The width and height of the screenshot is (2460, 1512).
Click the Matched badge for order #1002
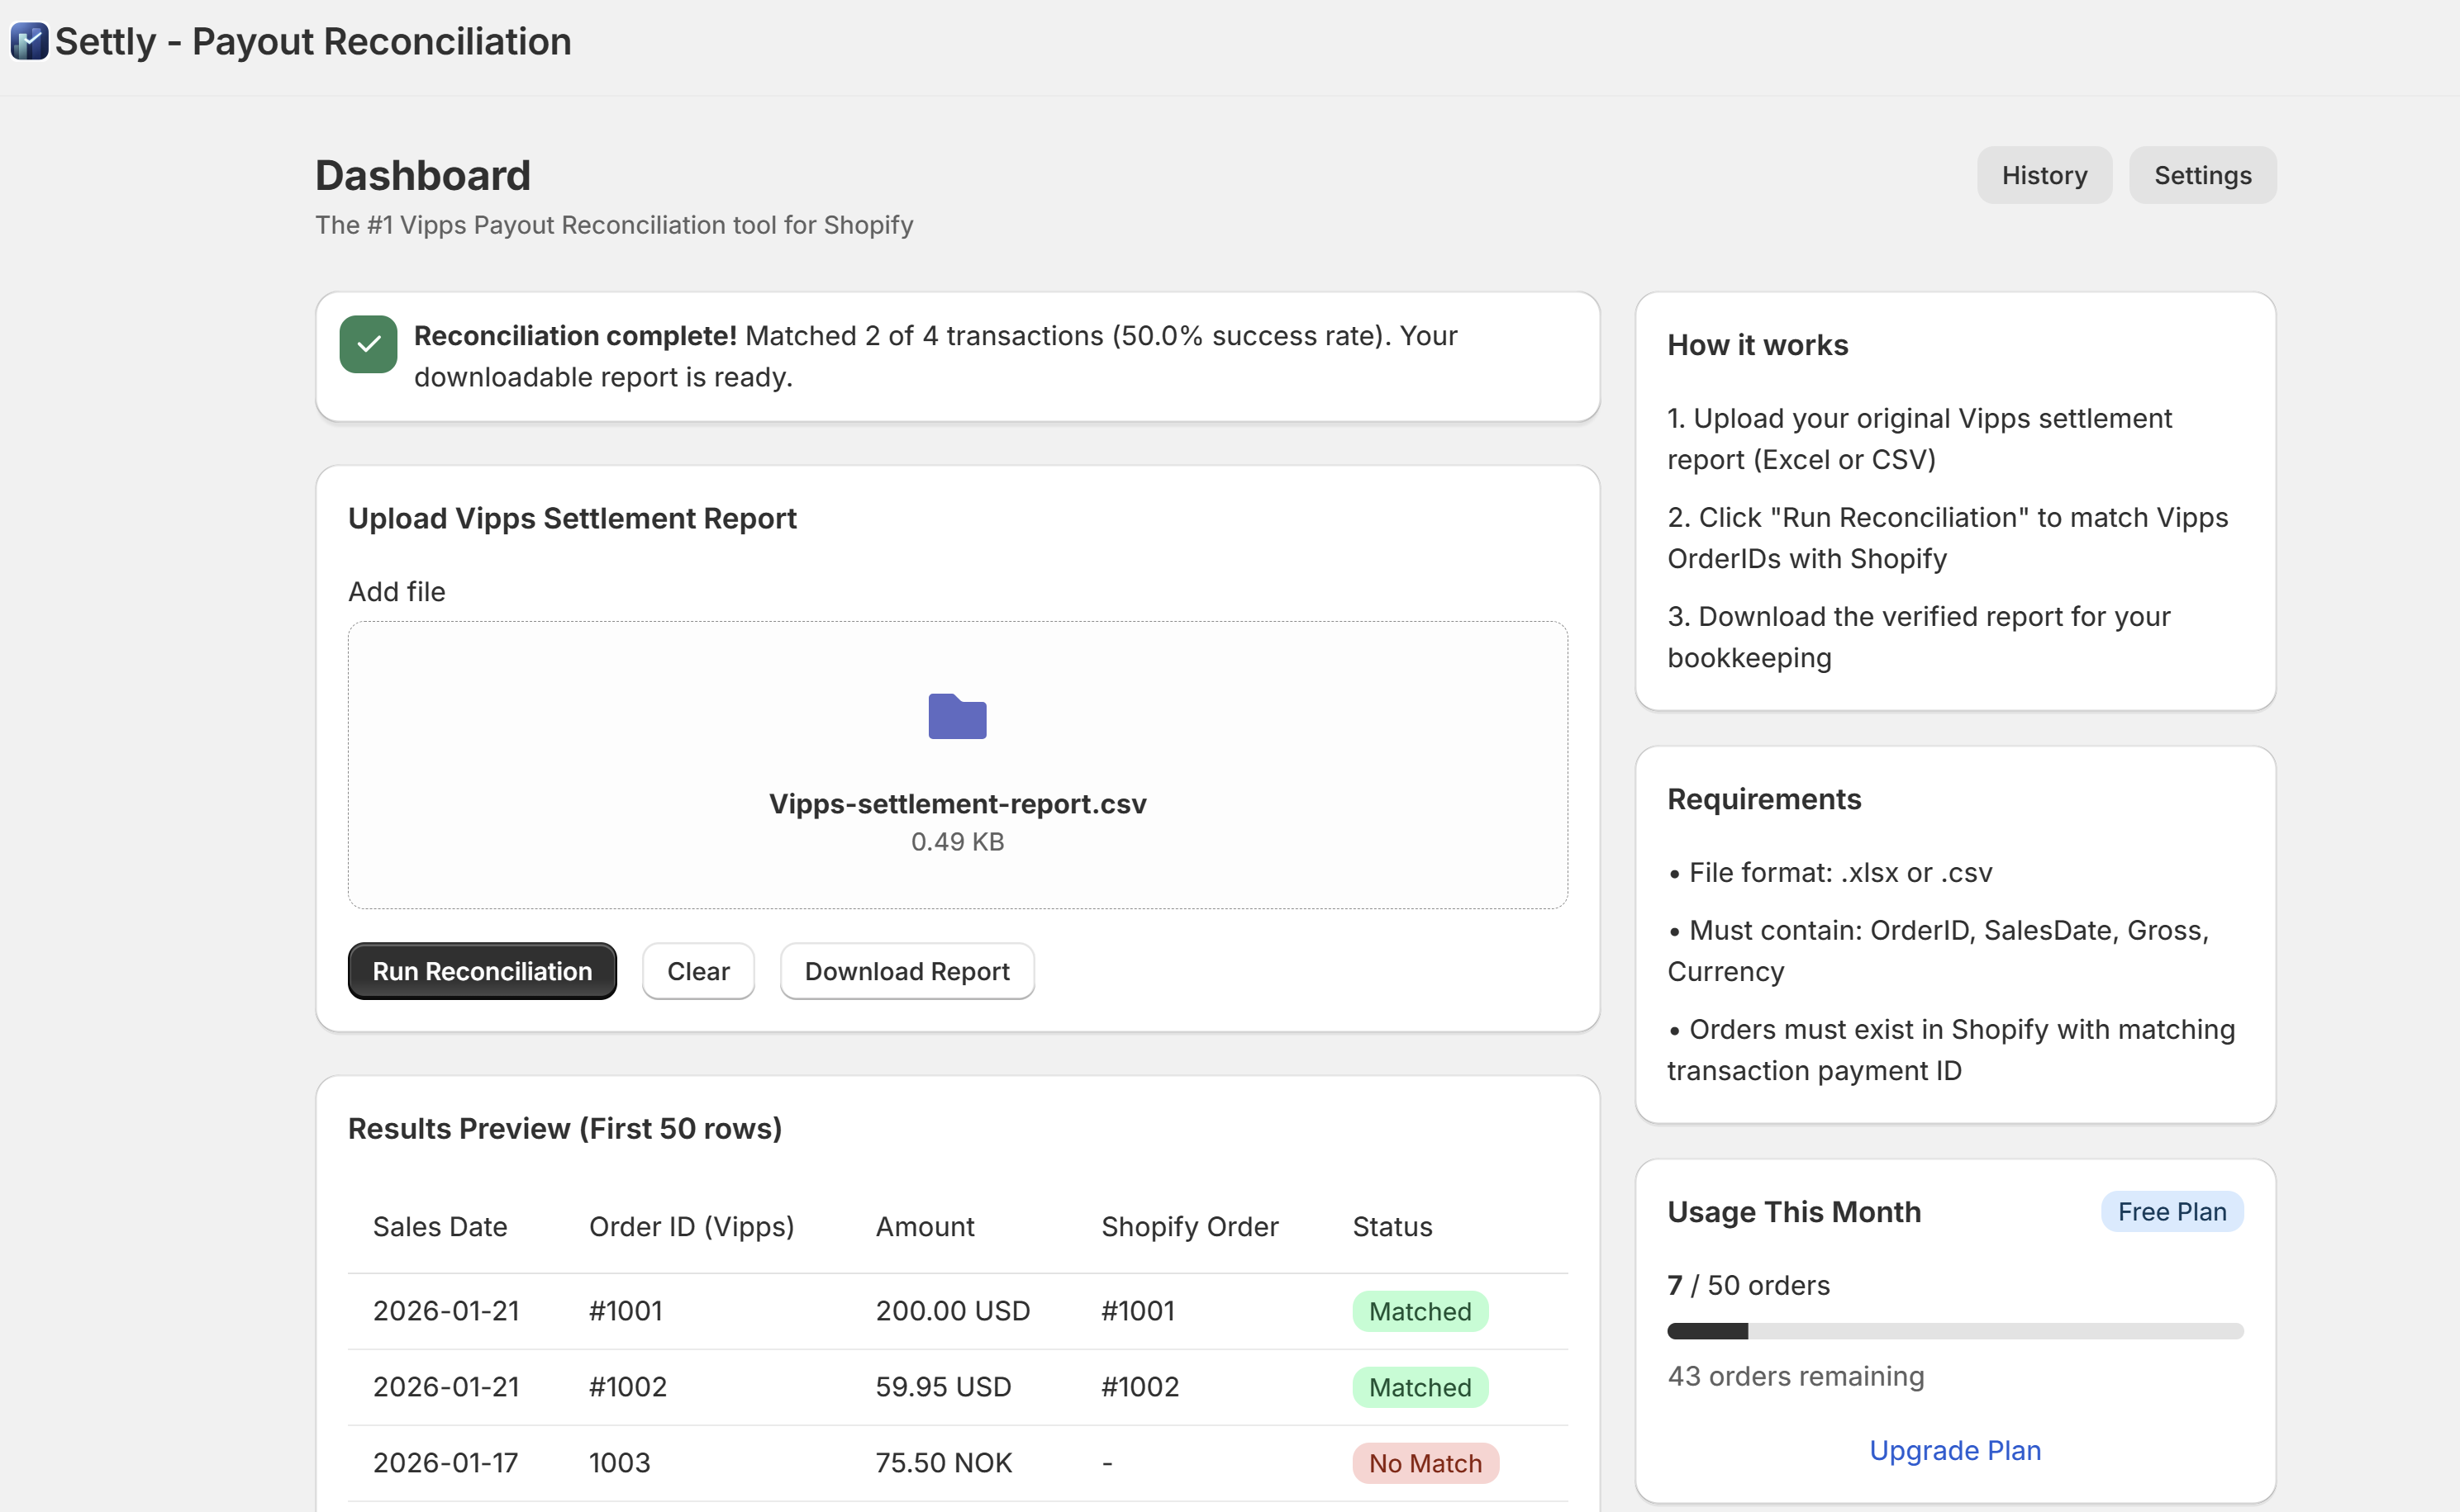(x=1419, y=1387)
